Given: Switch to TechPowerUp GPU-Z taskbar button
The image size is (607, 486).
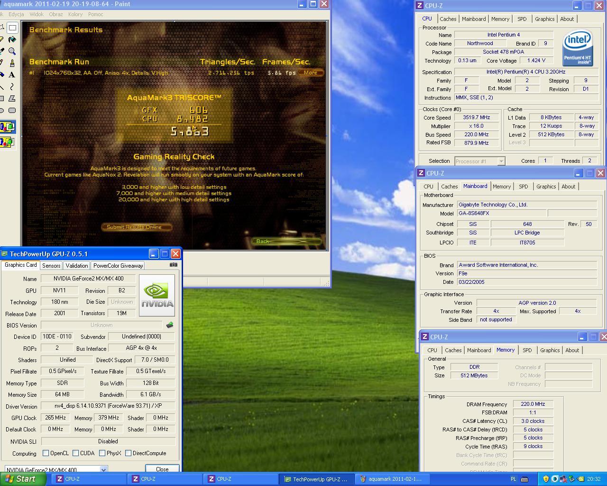Looking at the screenshot, I should pyautogui.click(x=316, y=479).
